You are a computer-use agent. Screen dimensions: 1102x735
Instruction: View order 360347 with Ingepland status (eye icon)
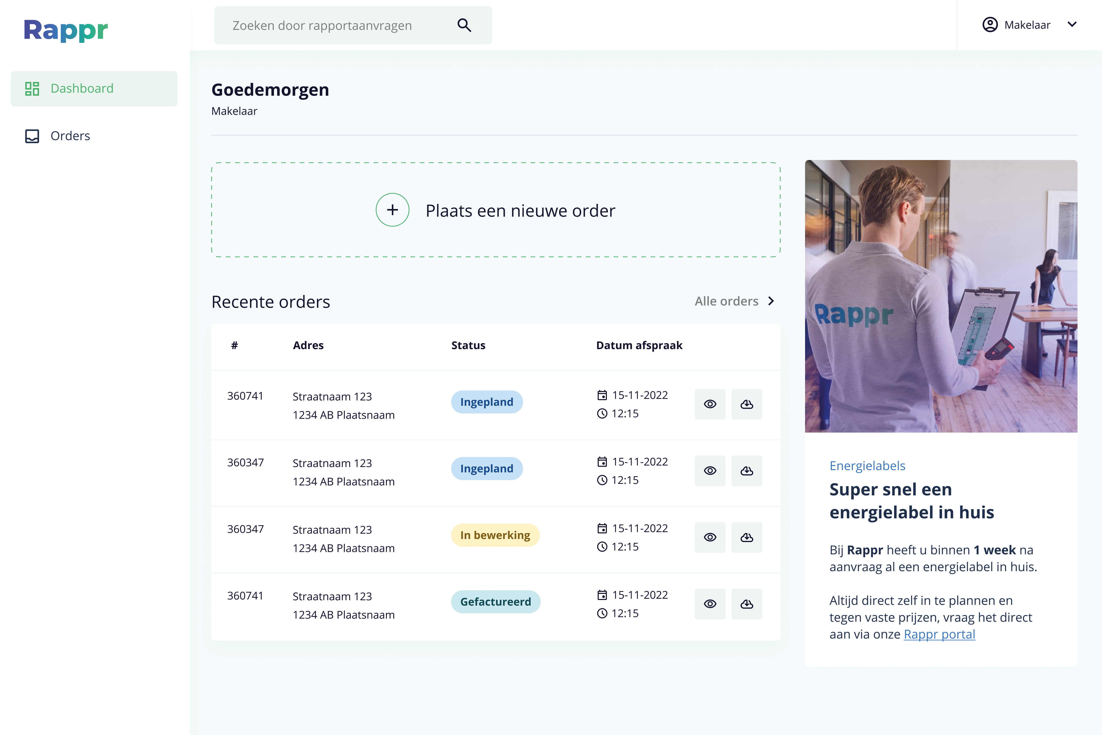[710, 471]
